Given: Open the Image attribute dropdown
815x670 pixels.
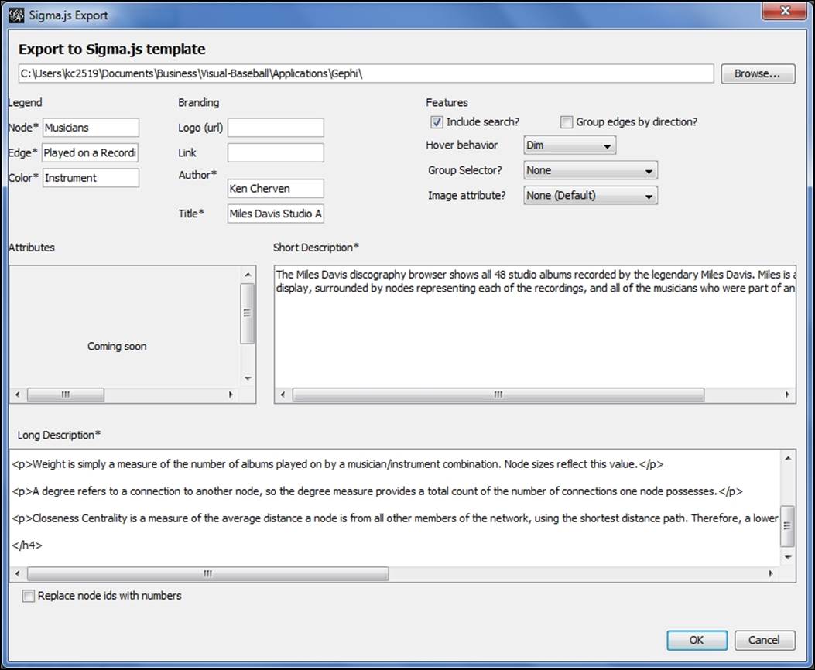Looking at the screenshot, I should 590,196.
